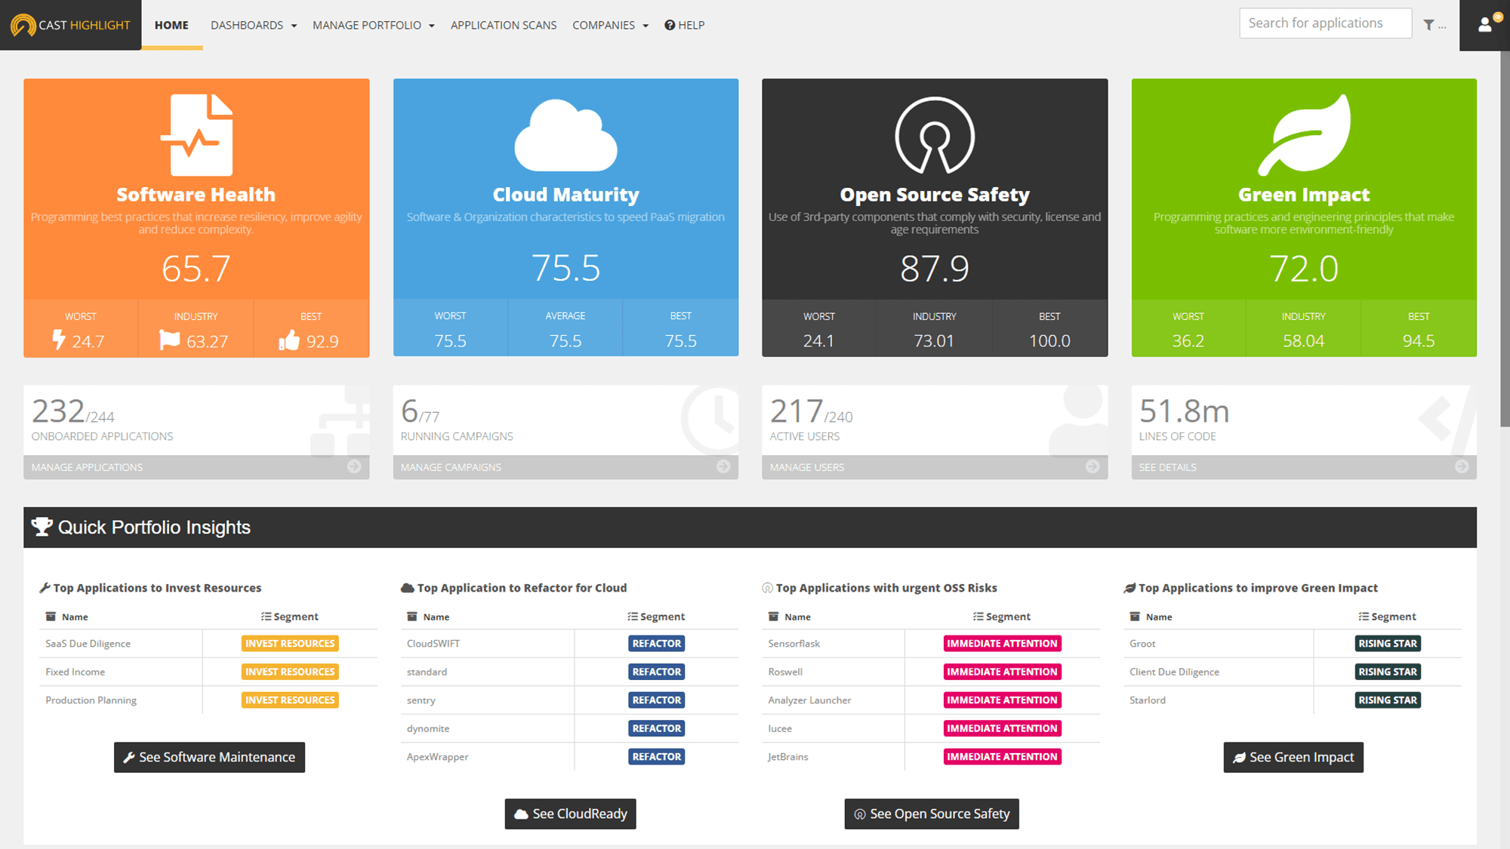This screenshot has width=1510, height=849.
Task: Click the See Details arrow icon
Action: coord(1462,466)
